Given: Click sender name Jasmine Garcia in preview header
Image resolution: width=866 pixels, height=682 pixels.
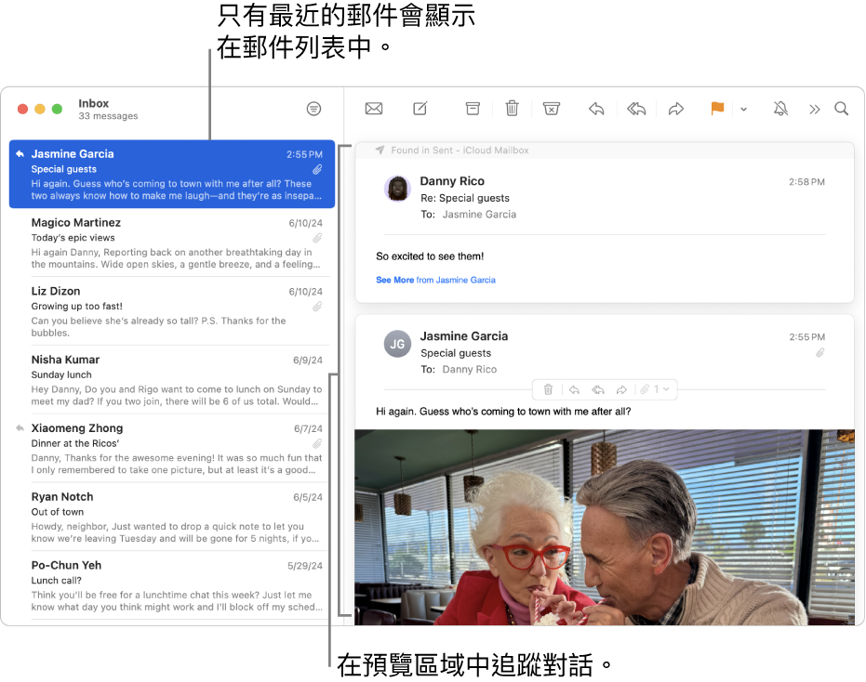Looking at the screenshot, I should tap(464, 336).
